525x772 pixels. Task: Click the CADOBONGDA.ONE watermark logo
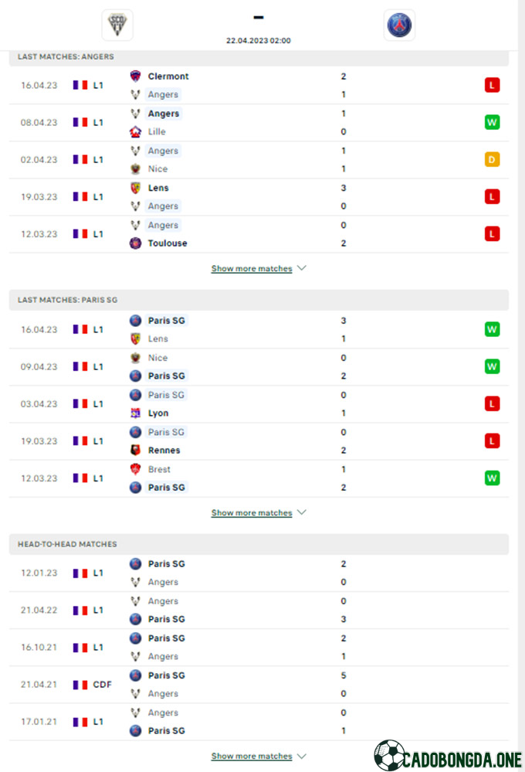[x=448, y=757]
